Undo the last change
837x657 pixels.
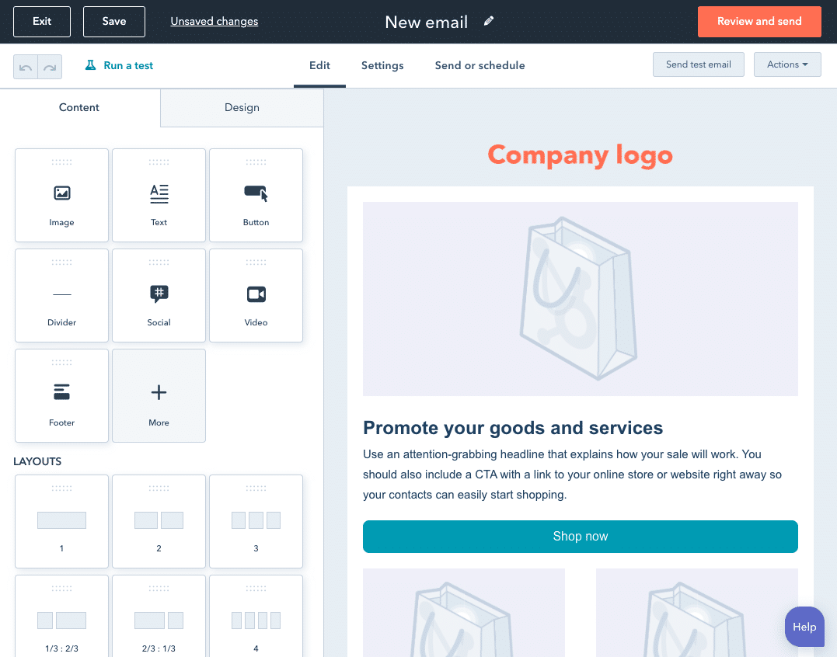click(x=26, y=67)
